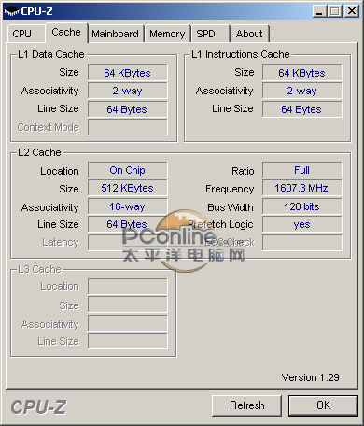
Task: Click the L1 Data Cache associativity value
Action: coord(128,91)
